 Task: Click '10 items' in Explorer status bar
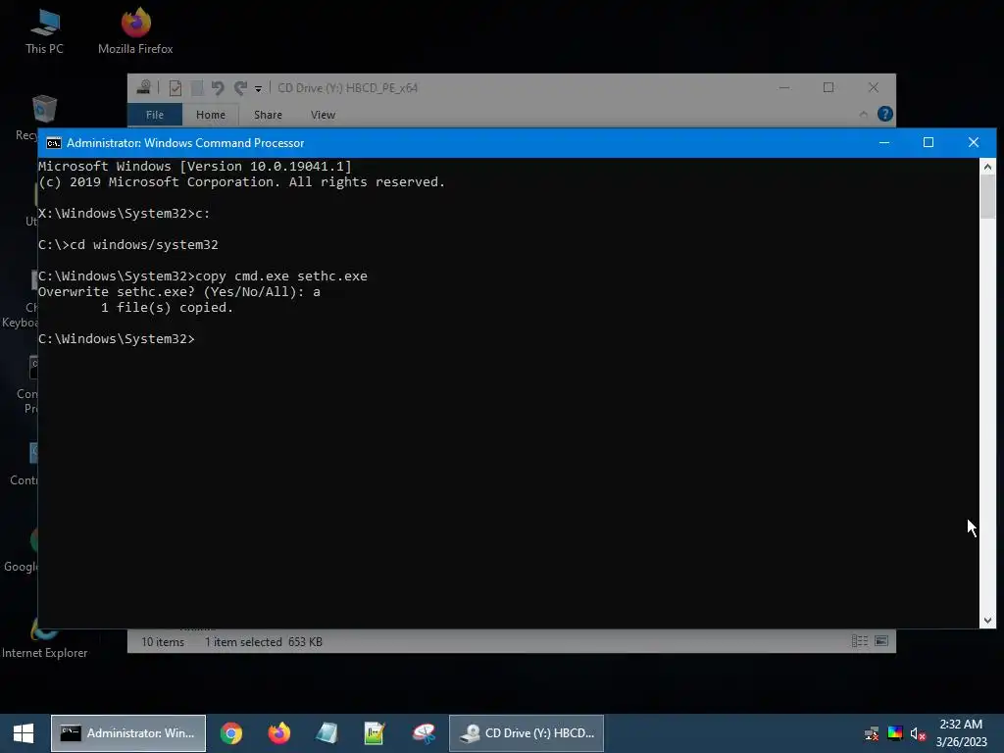pos(163,641)
